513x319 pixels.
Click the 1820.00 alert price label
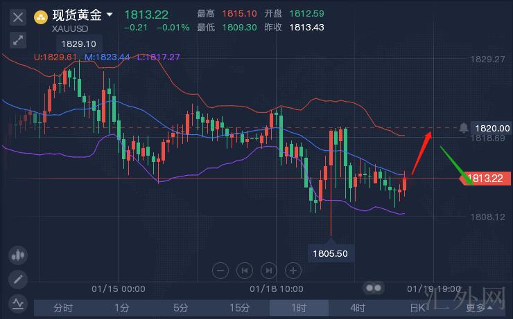click(492, 128)
